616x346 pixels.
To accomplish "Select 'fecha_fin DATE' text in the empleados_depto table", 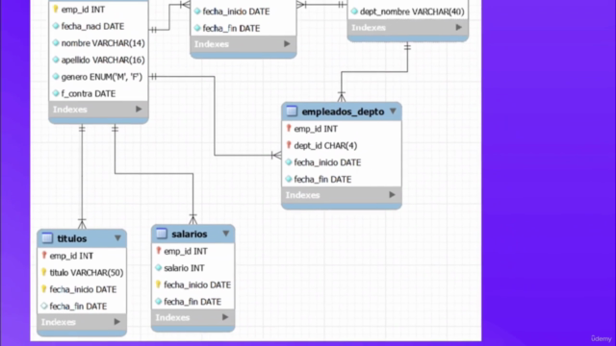I will [x=322, y=180].
